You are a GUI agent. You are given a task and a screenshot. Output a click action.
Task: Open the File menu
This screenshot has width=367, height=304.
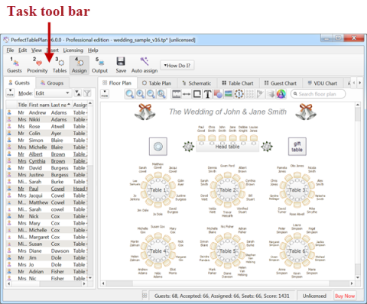pyautogui.click(x=10, y=50)
